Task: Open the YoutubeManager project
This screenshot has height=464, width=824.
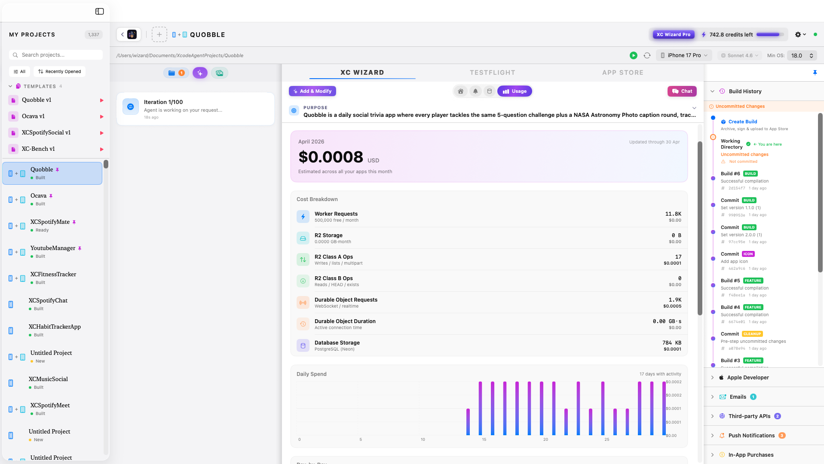Action: pyautogui.click(x=52, y=252)
